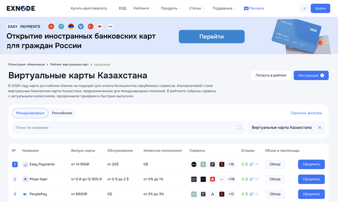The width and height of the screenshot is (338, 202).
Task: Focus the Поиск по названию search field
Action: [x=128, y=128]
